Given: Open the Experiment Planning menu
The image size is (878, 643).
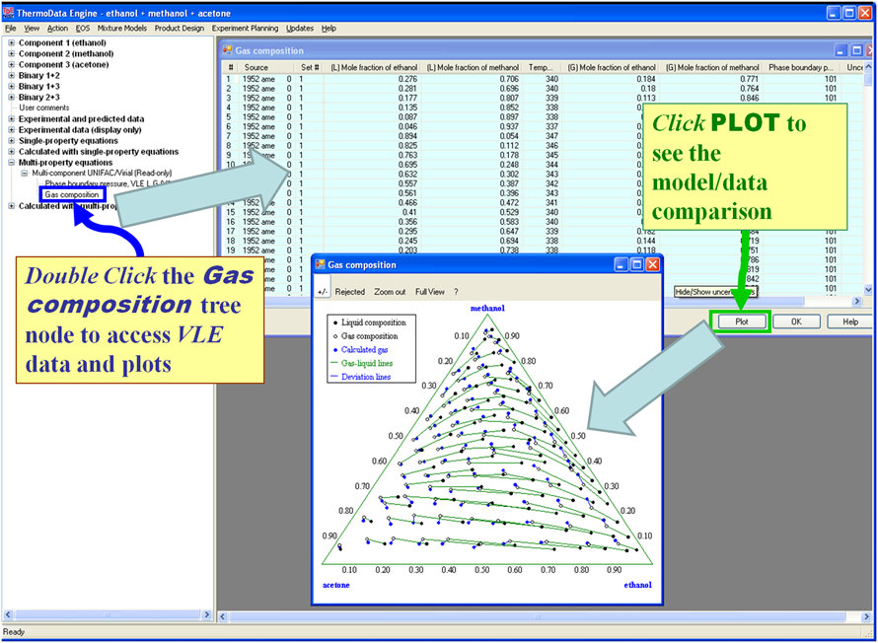Looking at the screenshot, I should point(245,28).
